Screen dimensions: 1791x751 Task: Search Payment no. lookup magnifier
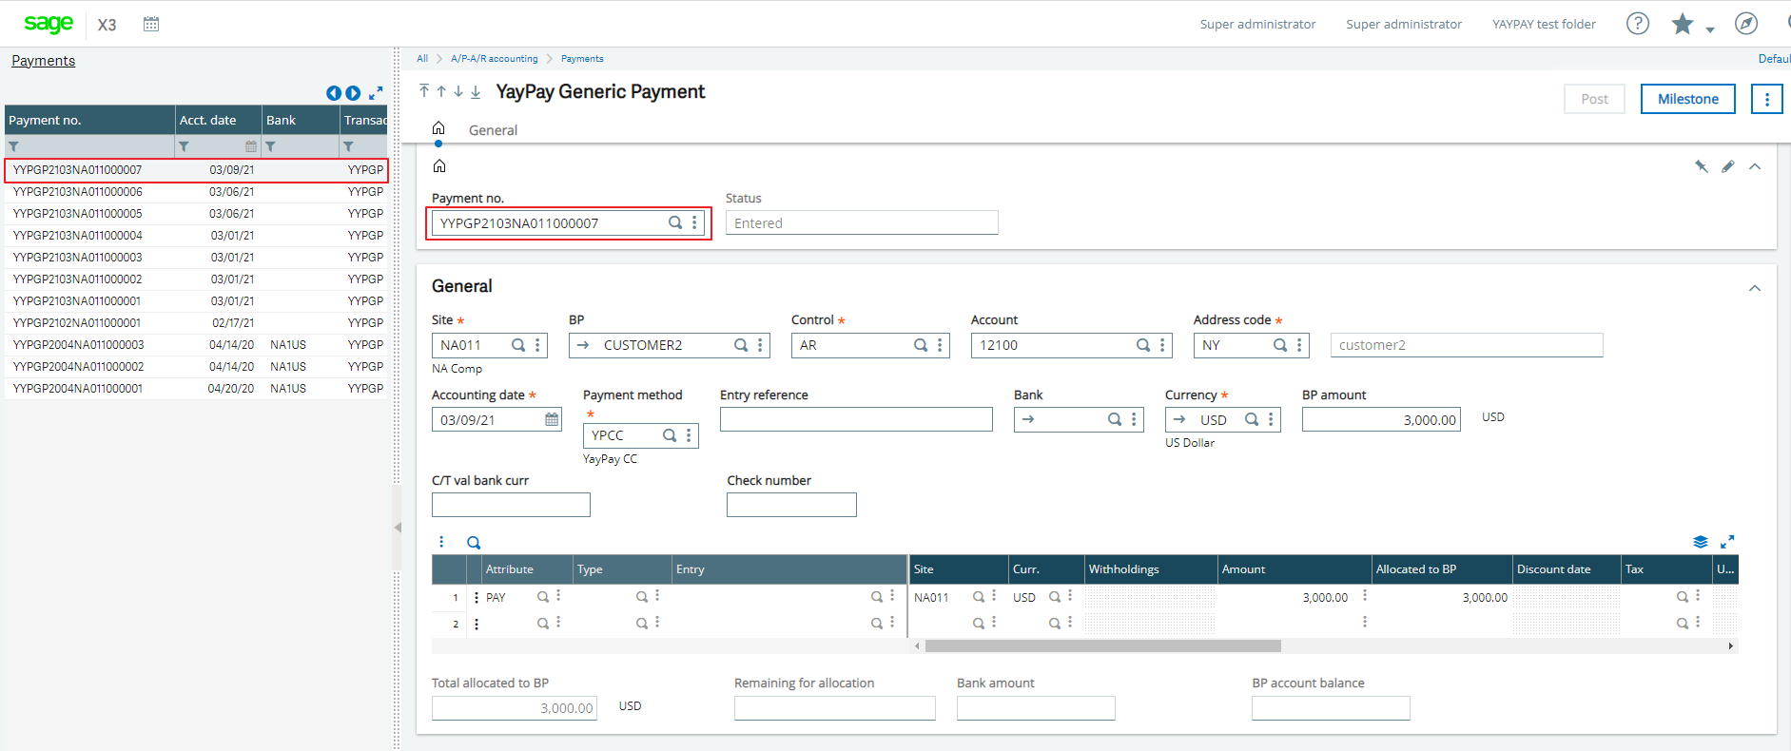pos(675,222)
